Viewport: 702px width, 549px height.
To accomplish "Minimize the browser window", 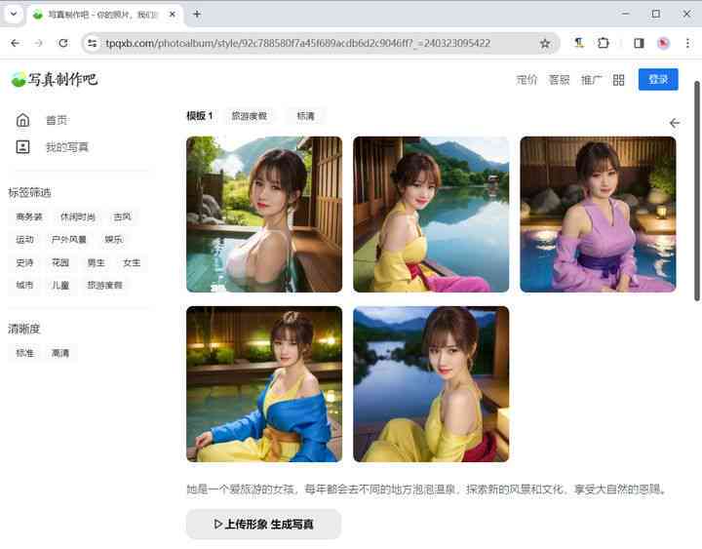I will (x=625, y=14).
